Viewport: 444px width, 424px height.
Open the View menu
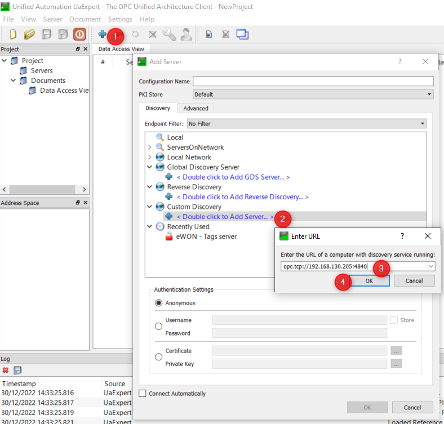tap(28, 19)
